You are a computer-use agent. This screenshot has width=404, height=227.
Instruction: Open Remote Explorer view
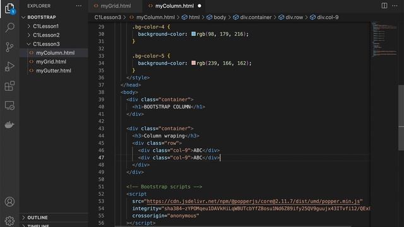coord(9,105)
